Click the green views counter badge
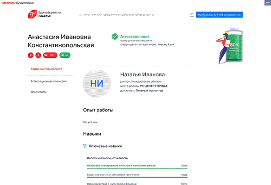Image resolution: width=271 pixels, height=185 pixels. (65, 55)
